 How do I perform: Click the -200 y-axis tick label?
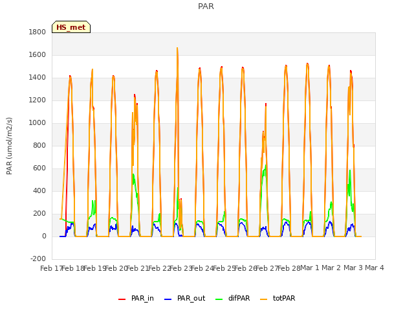pyautogui.click(x=38, y=259)
